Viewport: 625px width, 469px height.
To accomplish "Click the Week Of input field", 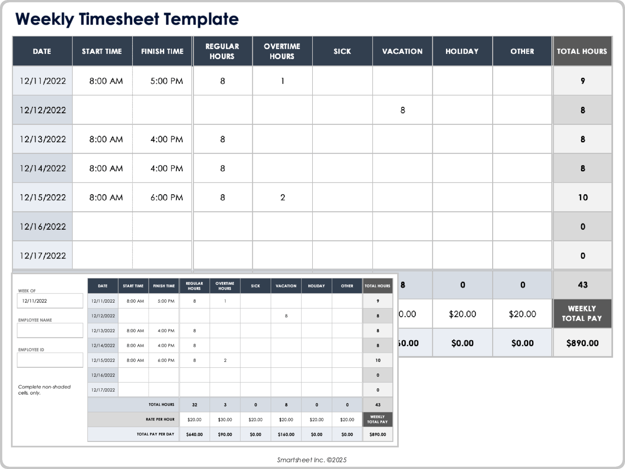I will [x=50, y=301].
